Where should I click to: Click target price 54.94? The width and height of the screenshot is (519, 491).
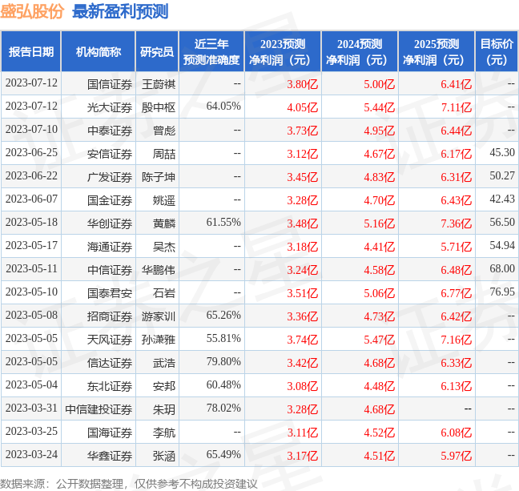tap(502, 245)
